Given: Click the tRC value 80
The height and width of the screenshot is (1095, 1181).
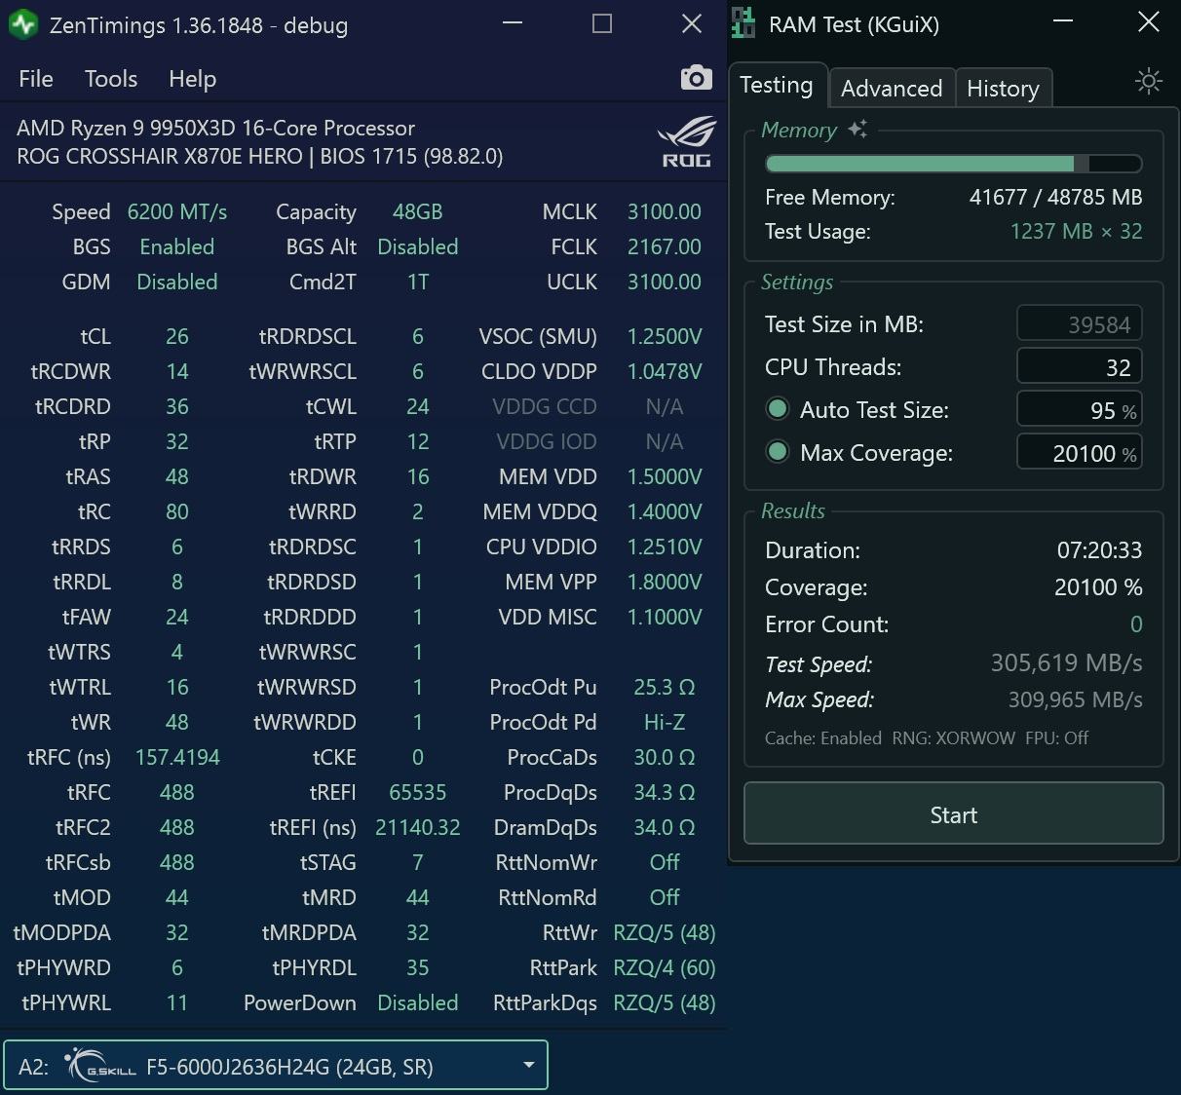Looking at the screenshot, I should click(x=177, y=511).
